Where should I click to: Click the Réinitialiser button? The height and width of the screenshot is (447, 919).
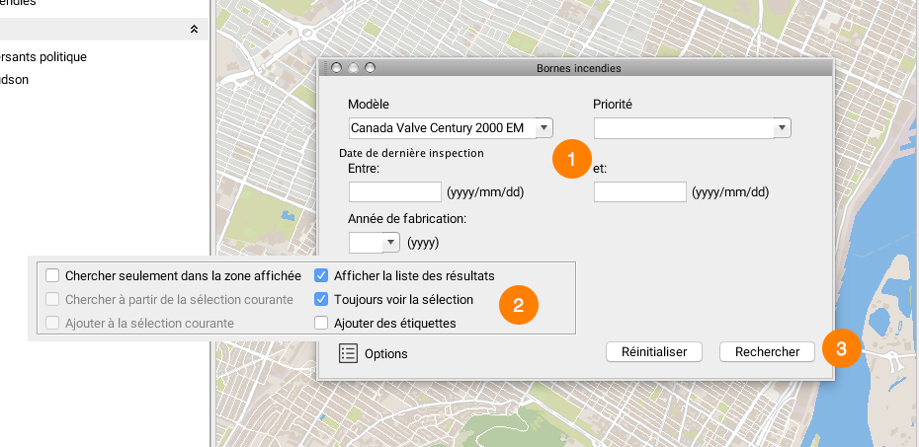click(653, 351)
